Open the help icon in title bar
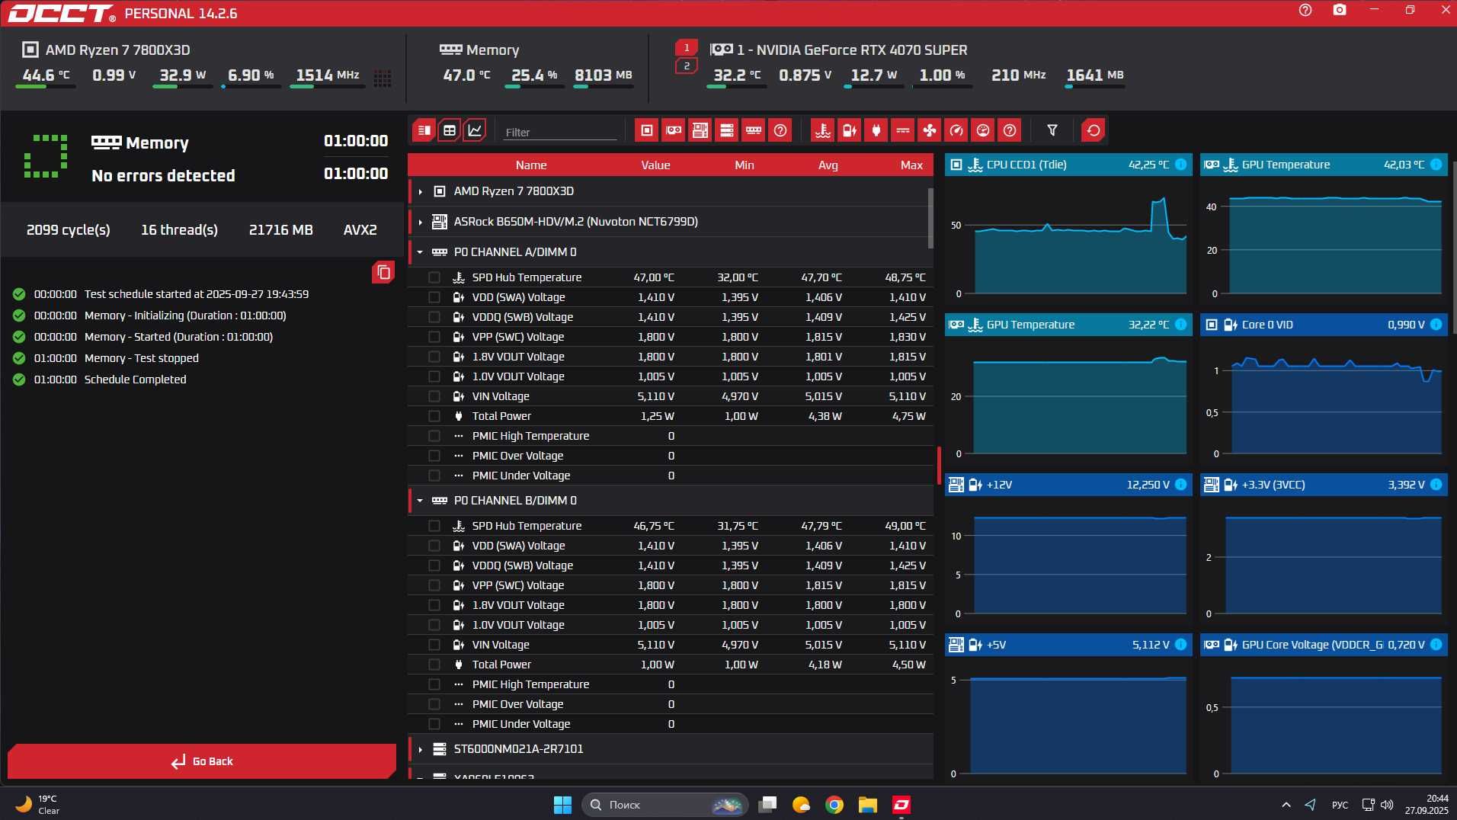This screenshot has width=1457, height=820. pos(1305,11)
